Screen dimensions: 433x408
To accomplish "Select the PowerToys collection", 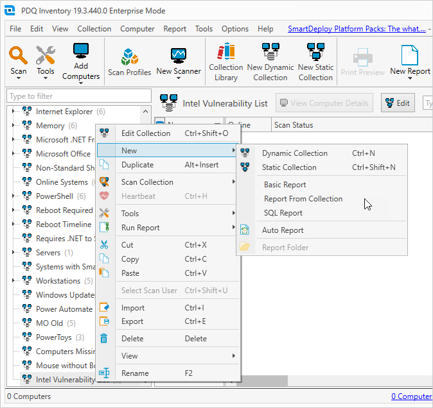I will tap(54, 337).
